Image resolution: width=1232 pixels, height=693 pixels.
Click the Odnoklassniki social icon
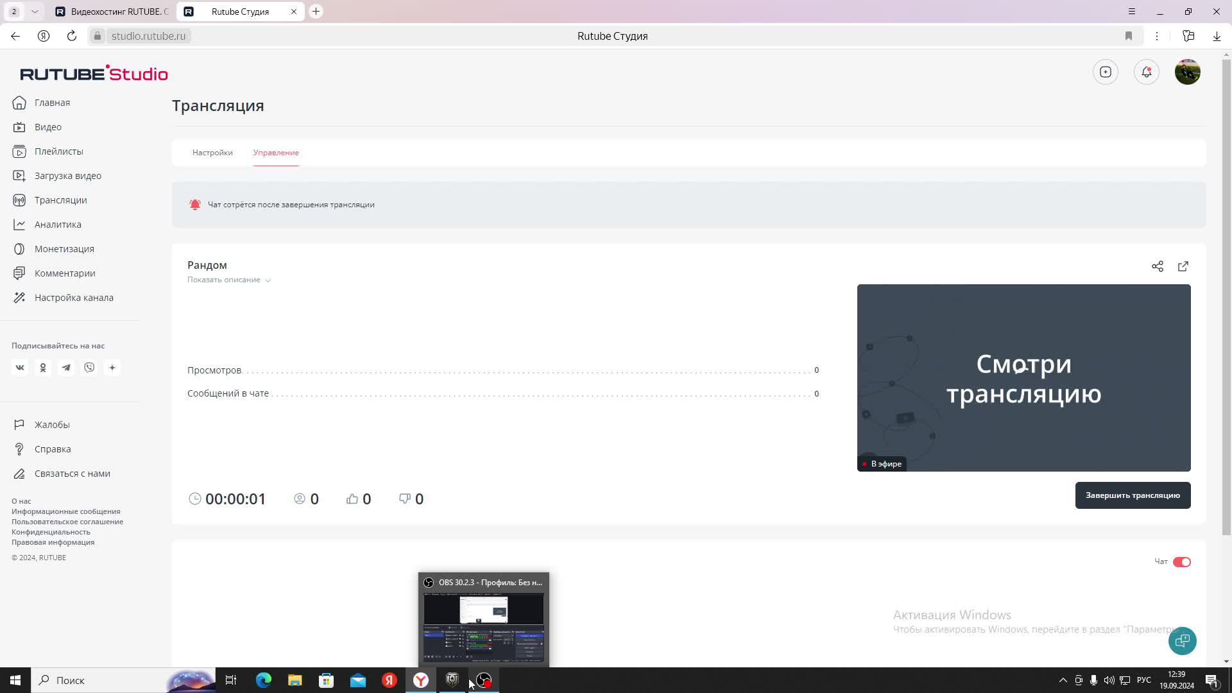[43, 368]
